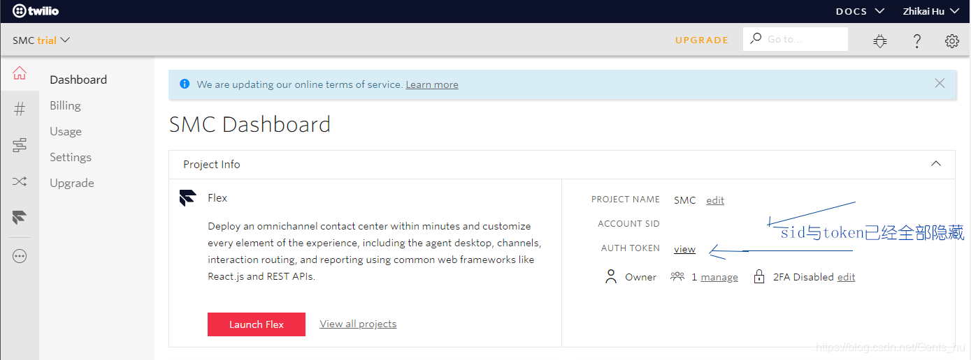Click the info icon in banner
This screenshot has height=360, width=971.
[x=185, y=84]
